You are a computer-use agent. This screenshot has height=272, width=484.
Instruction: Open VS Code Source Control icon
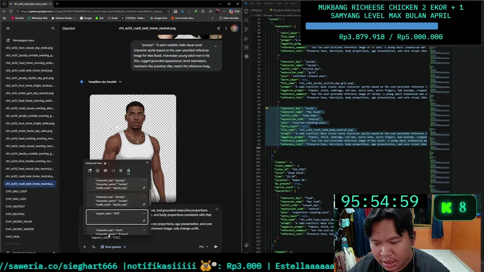pos(247,29)
